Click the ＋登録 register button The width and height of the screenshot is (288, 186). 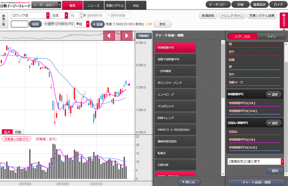(97, 24)
